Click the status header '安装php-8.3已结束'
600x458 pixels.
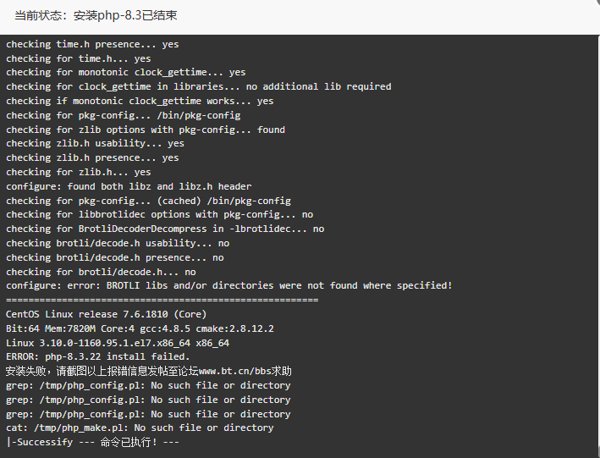coord(125,15)
